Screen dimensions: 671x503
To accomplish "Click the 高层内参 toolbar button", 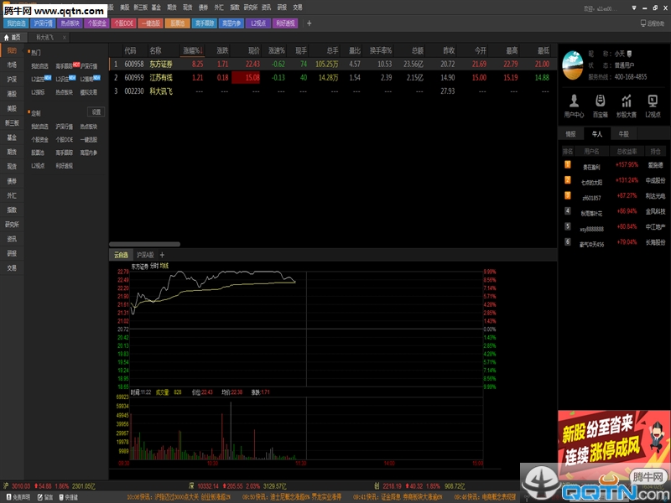I will coord(231,23).
